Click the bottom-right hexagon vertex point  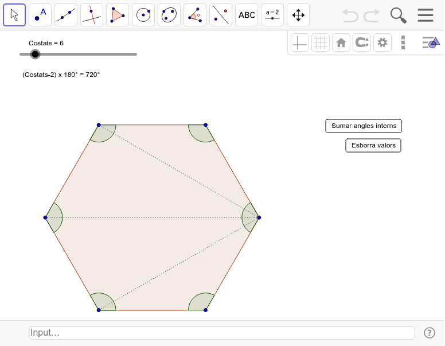pos(205,310)
